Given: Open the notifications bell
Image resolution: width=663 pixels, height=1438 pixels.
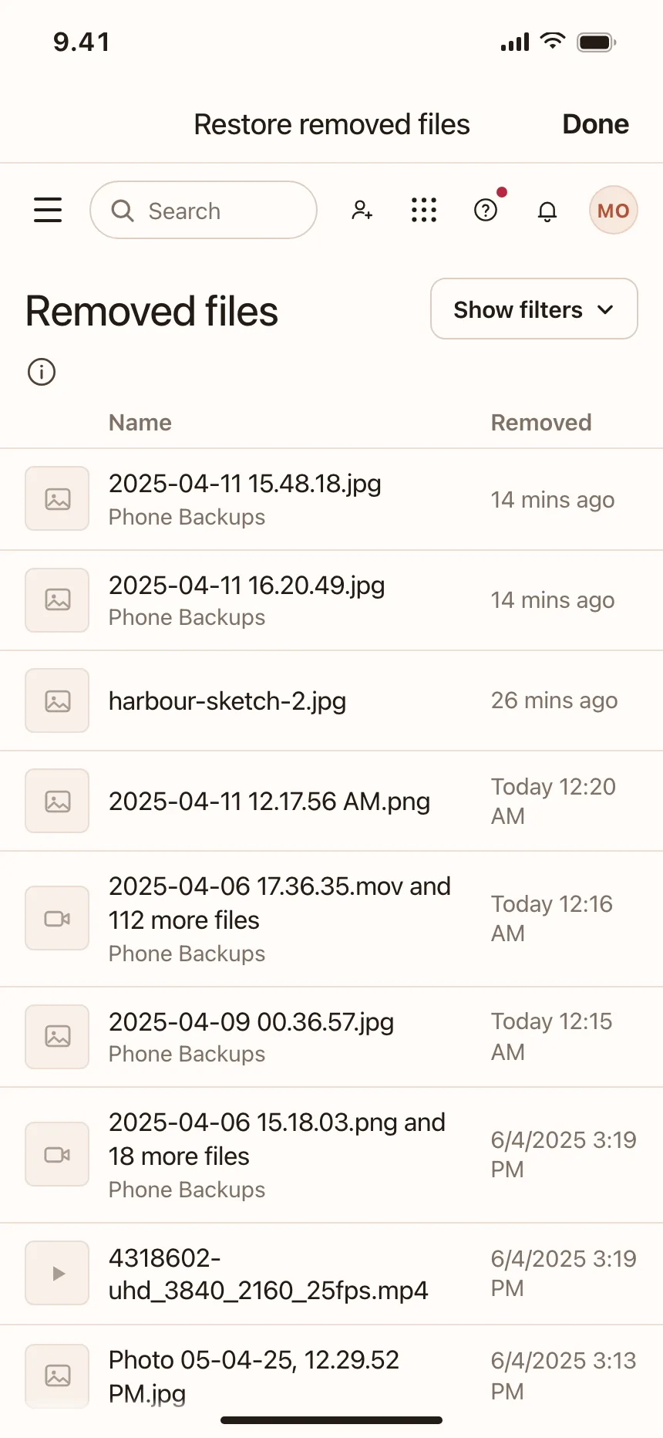Looking at the screenshot, I should [x=547, y=211].
